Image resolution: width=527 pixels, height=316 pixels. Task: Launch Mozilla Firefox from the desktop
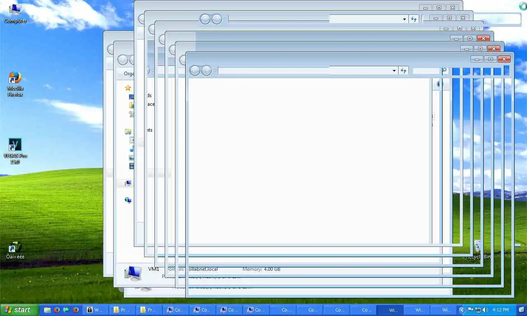tap(15, 84)
